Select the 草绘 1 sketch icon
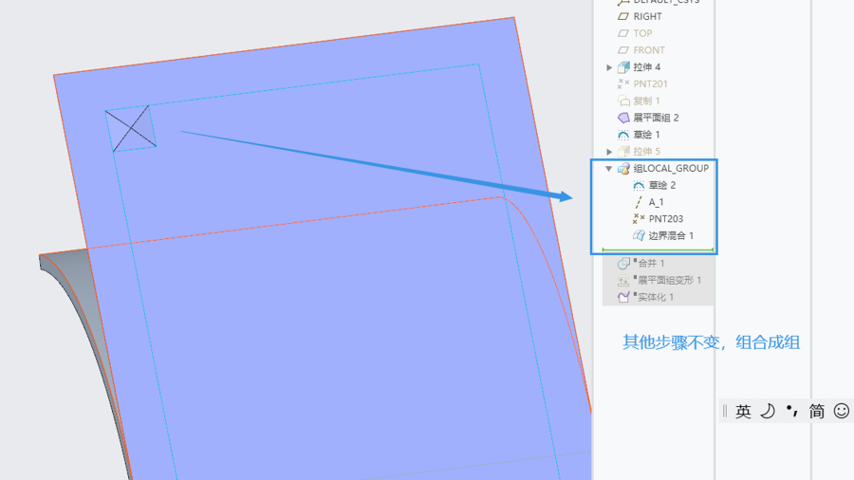This screenshot has width=854, height=480. point(623,135)
